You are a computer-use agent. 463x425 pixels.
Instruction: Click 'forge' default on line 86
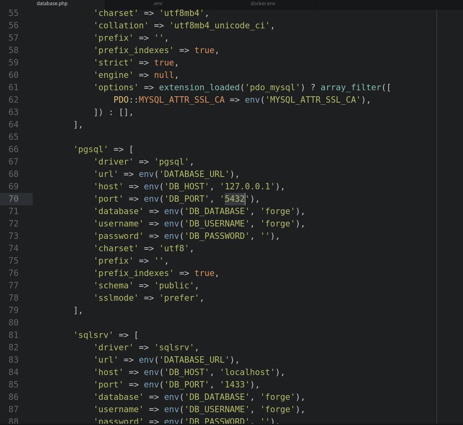[278, 397]
